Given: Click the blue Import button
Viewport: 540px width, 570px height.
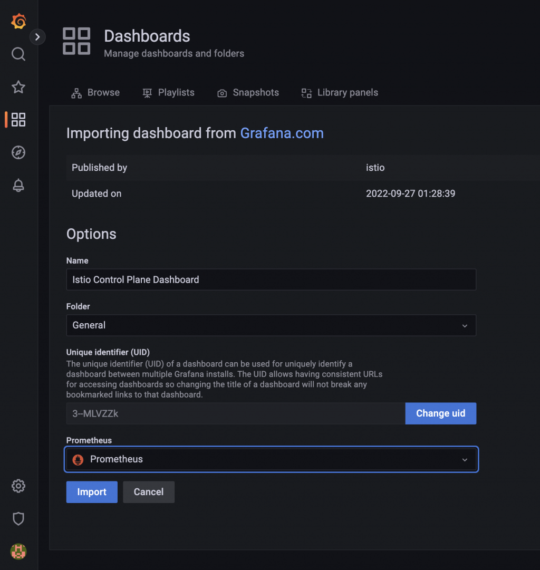Looking at the screenshot, I should [92, 492].
